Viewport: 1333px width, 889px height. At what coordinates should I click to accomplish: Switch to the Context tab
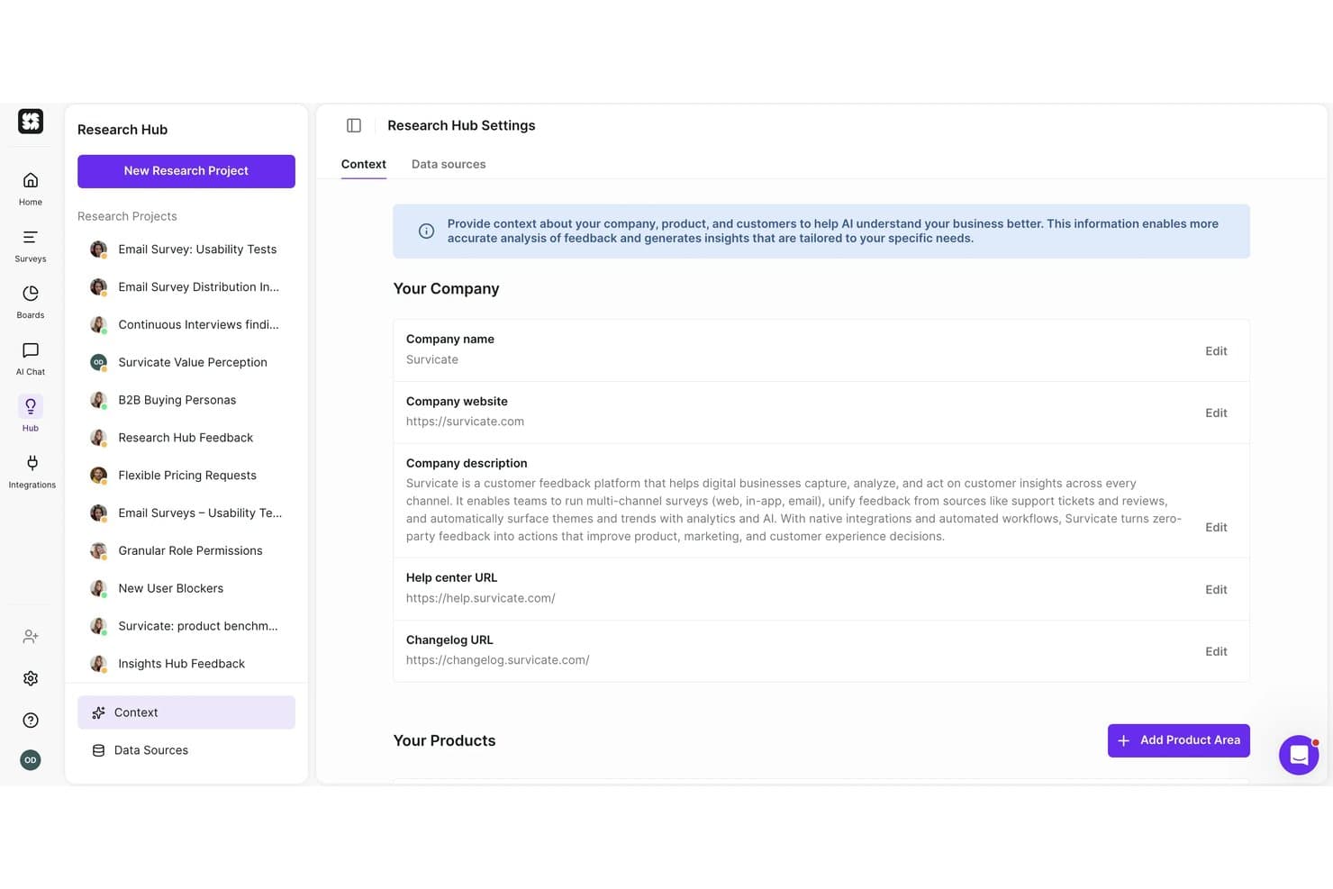click(364, 165)
